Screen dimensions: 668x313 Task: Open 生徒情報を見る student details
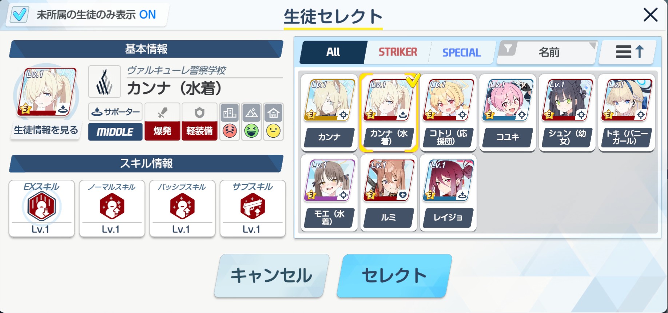[46, 130]
